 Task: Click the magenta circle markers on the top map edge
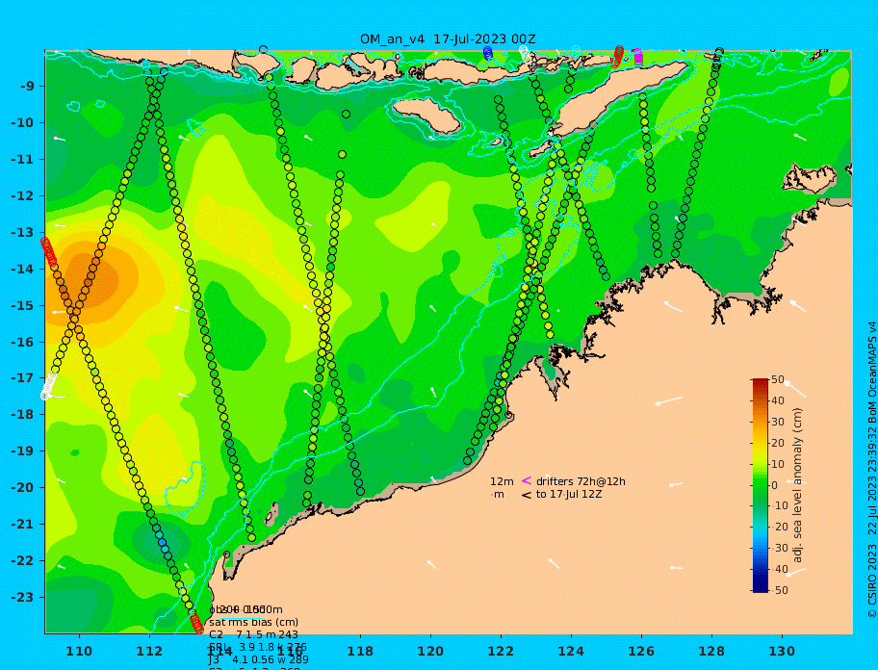(637, 57)
